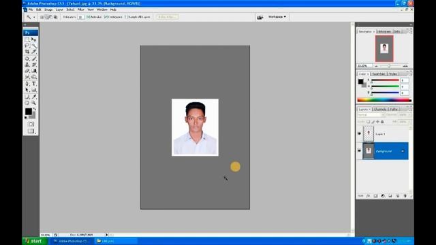Select the Pen tool
The image size is (436, 245).
(27, 84)
